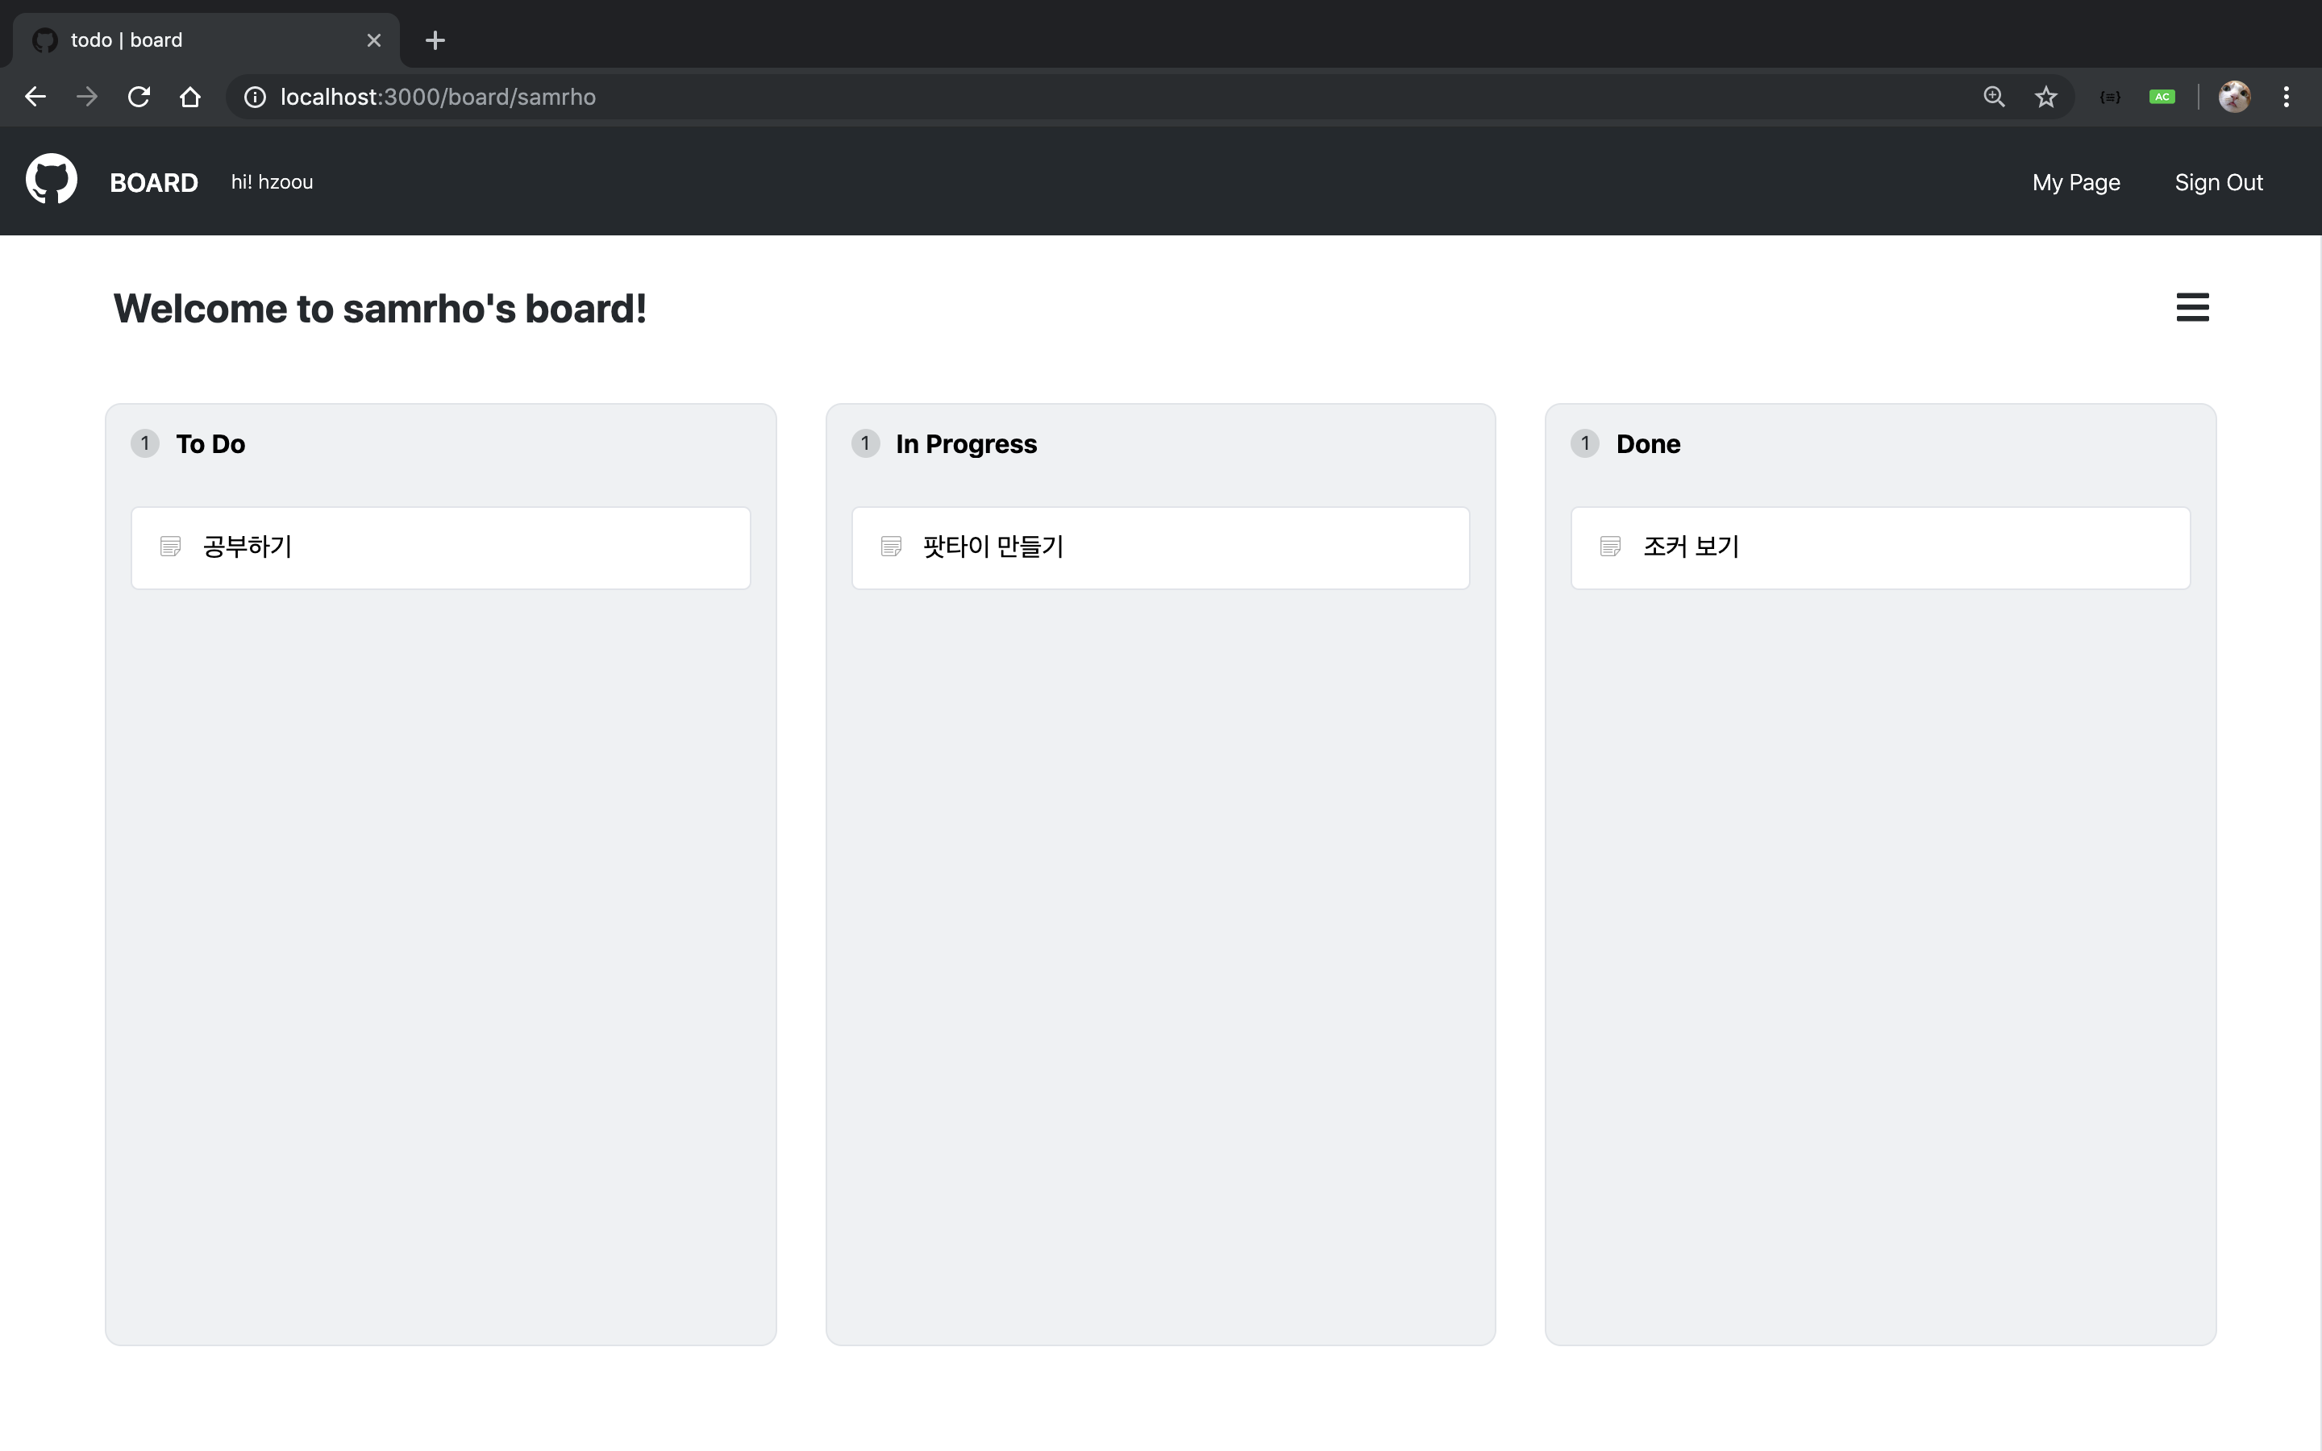Click the address bar URL
Image resolution: width=2322 pixels, height=1451 pixels.
pos(438,97)
